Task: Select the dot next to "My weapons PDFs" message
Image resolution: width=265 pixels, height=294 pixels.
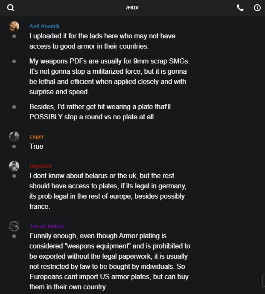Action: click(x=14, y=61)
